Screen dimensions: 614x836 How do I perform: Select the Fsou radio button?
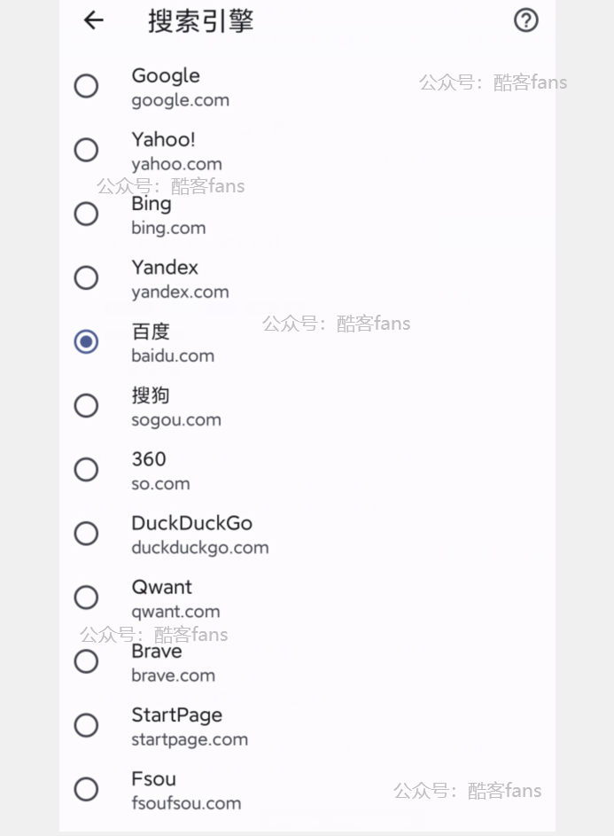pyautogui.click(x=86, y=789)
